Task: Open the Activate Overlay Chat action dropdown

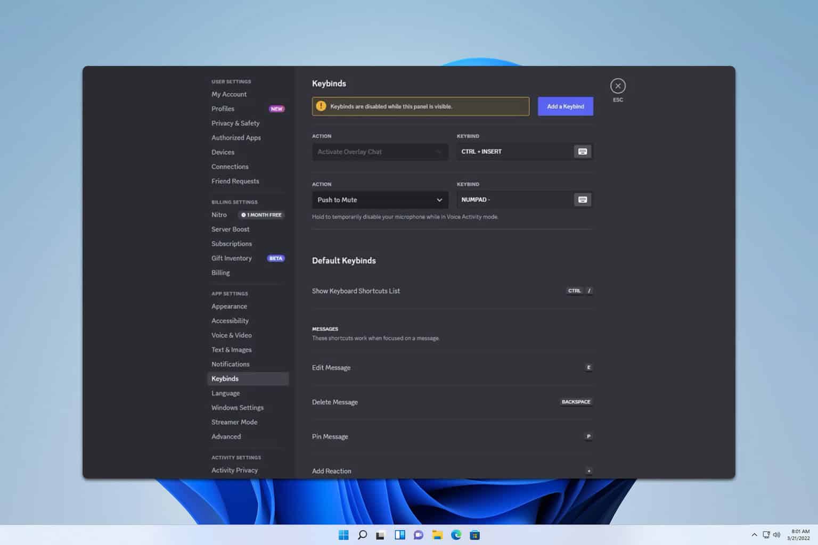Action: pos(380,152)
